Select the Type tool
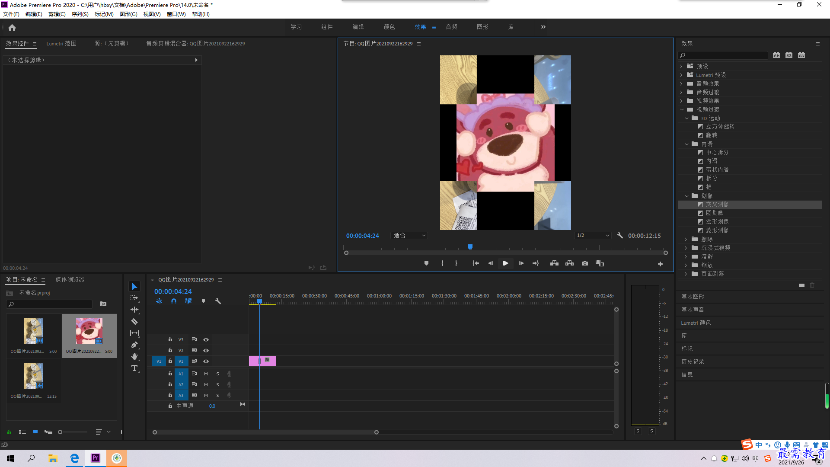This screenshot has width=830, height=467. point(134,368)
